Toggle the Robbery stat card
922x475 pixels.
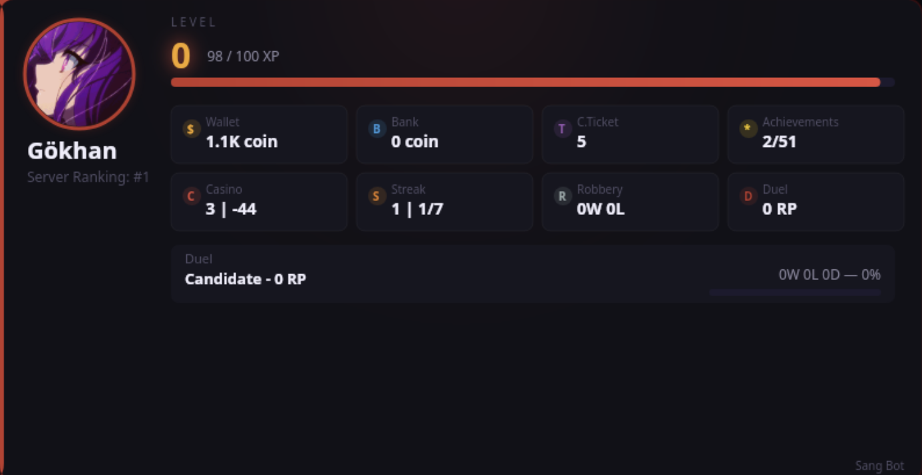630,202
